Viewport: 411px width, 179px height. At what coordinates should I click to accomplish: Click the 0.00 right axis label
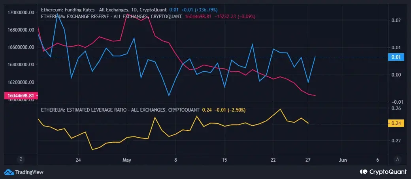(396, 75)
